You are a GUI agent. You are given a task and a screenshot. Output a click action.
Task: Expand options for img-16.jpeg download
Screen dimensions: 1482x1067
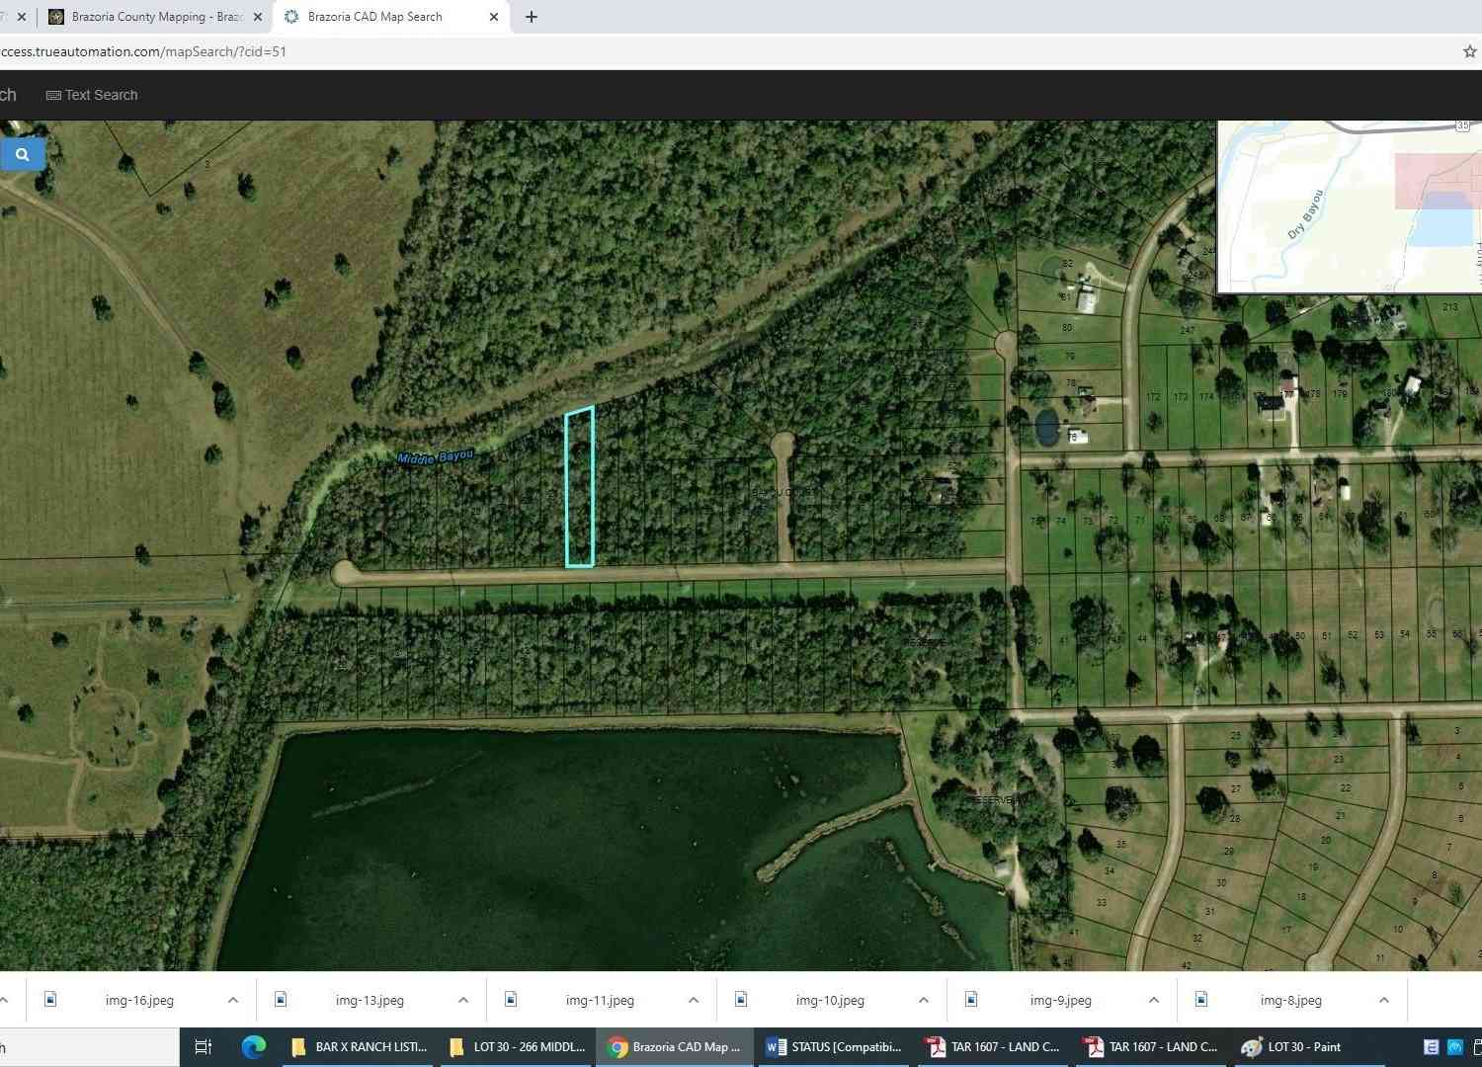click(233, 1000)
